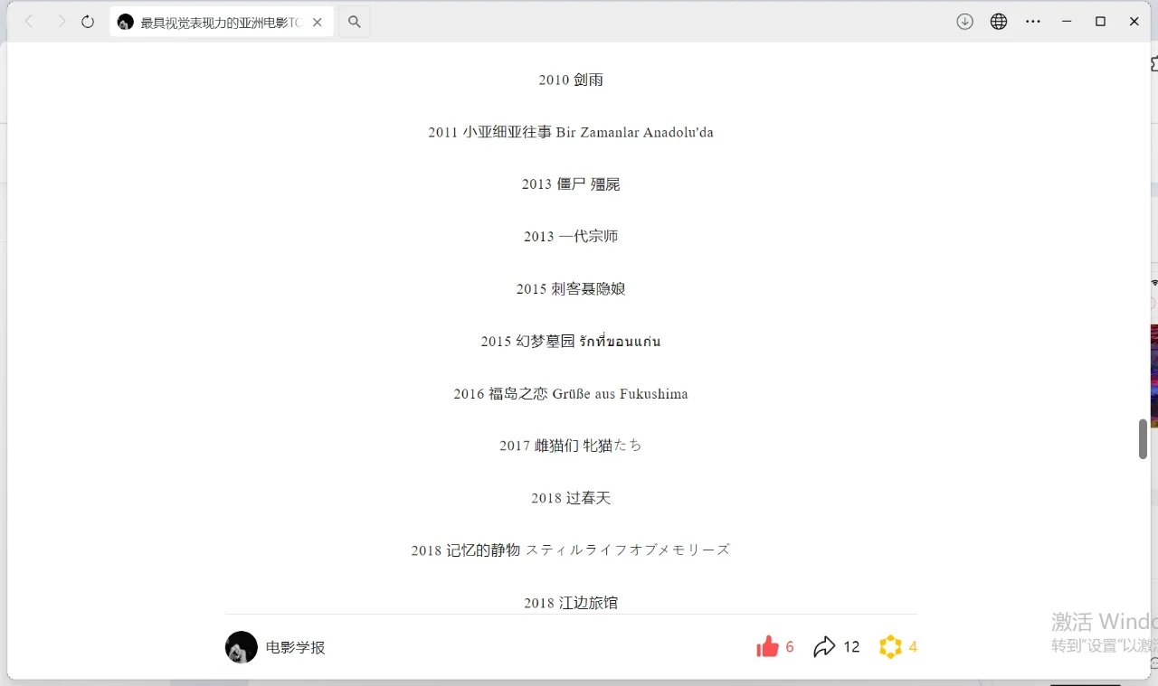Start a tab search with the magnifier icon
Viewport: 1158px width, 686px height.
click(353, 22)
